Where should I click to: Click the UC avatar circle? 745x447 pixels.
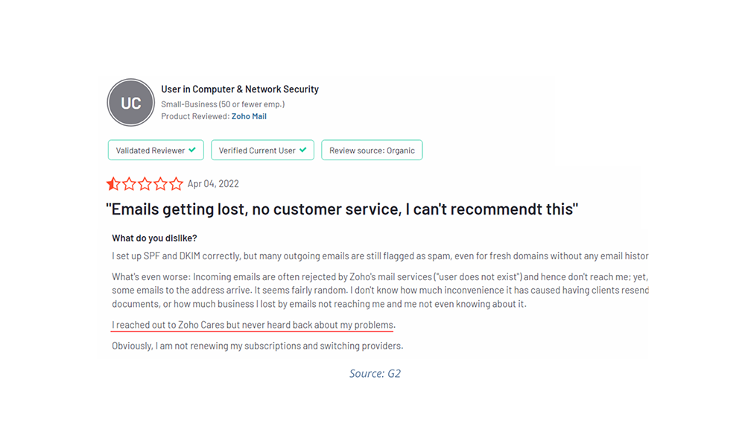pyautogui.click(x=130, y=103)
